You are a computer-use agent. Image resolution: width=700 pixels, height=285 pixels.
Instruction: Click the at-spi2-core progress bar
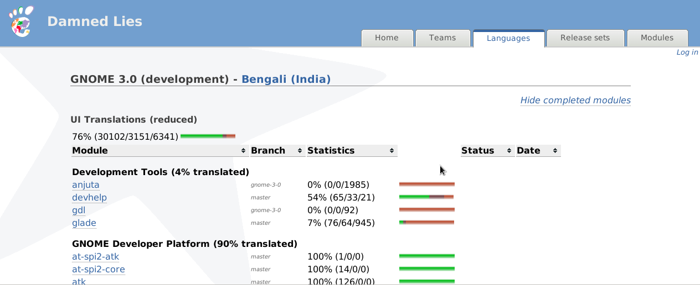(x=427, y=269)
